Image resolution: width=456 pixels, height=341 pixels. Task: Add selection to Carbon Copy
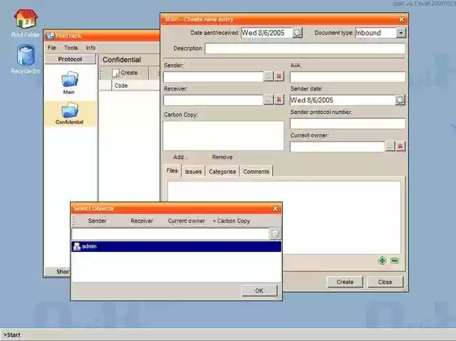click(231, 221)
